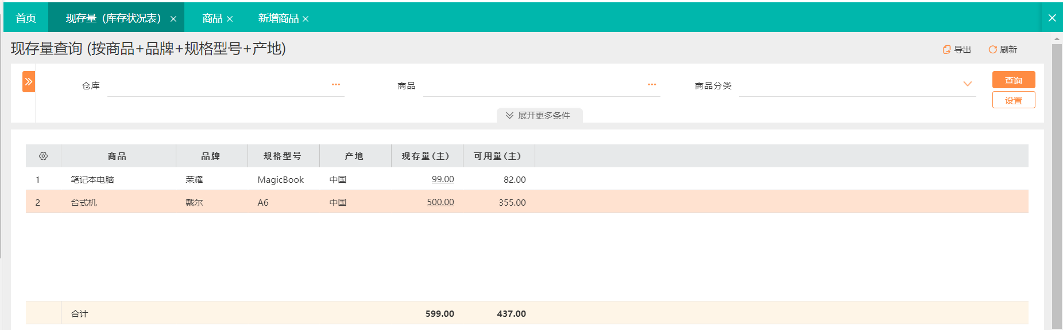Click the orange double-arrow sidebar expand icon
Screen dimensions: 1063x330
tap(29, 82)
